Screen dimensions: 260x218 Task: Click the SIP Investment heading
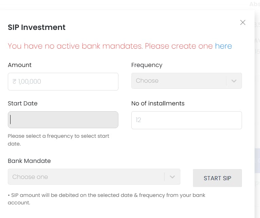(37, 27)
